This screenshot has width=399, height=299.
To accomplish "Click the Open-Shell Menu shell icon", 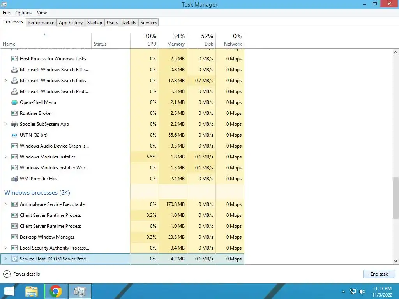I will (x=14, y=102).
